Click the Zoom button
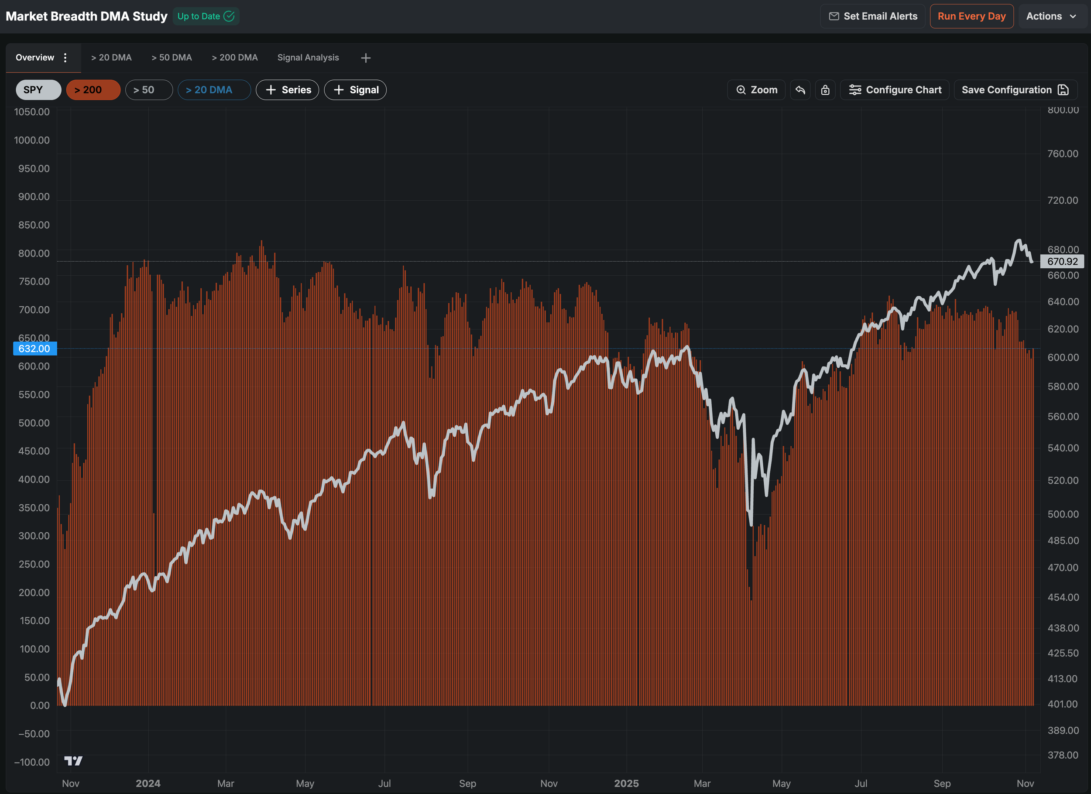 click(756, 90)
